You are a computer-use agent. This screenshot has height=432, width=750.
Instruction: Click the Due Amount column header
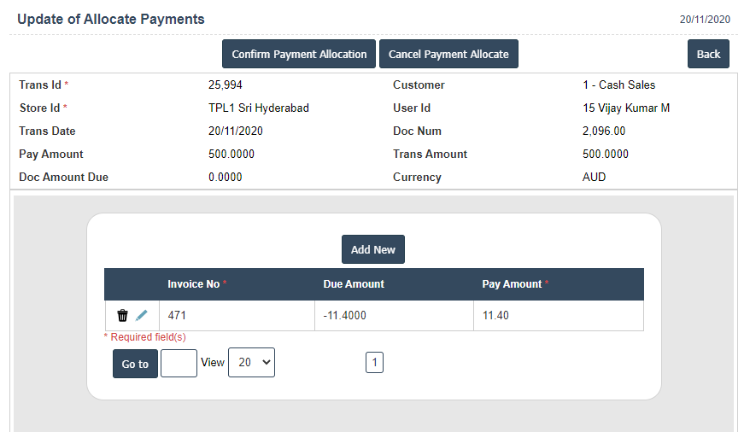354,284
